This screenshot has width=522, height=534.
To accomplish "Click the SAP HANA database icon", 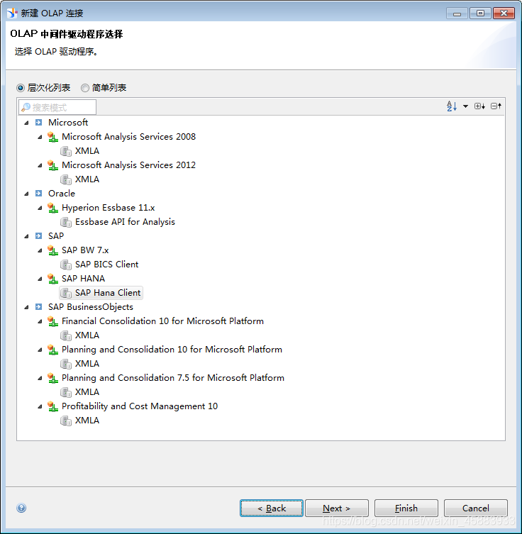I will 52,279.
